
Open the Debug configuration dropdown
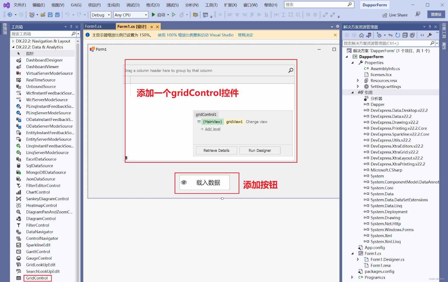101,15
